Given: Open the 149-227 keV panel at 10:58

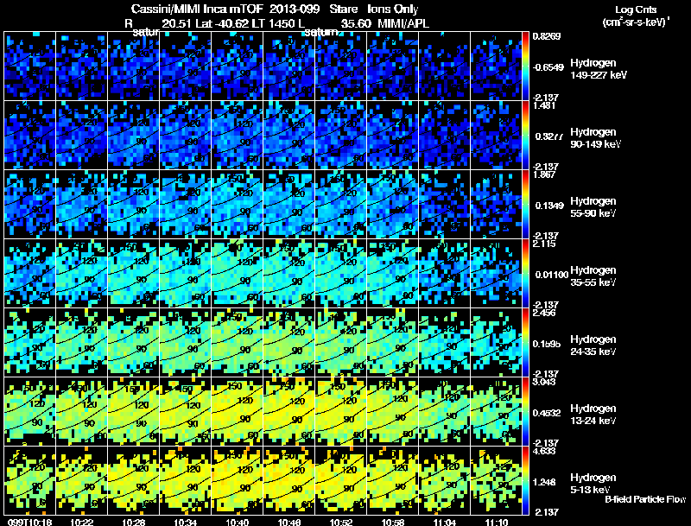Looking at the screenshot, I should coord(393,67).
